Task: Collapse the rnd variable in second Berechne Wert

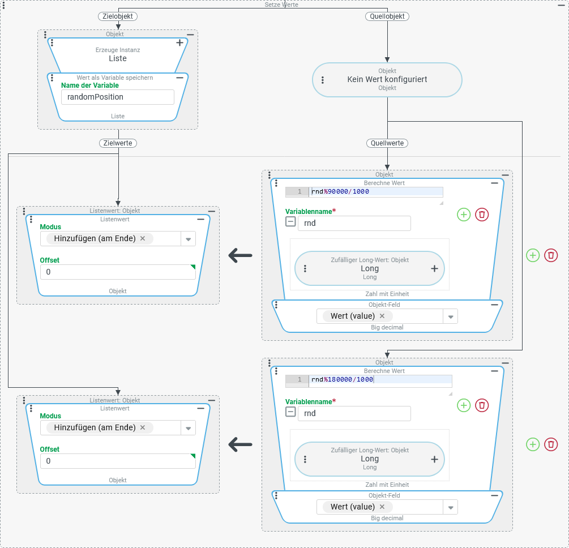Action: coord(290,412)
